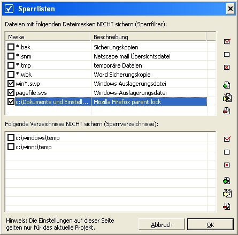Confirm the dialog with OK button
Image resolution: width=238 pixels, height=235 pixels.
pyautogui.click(x=210, y=224)
